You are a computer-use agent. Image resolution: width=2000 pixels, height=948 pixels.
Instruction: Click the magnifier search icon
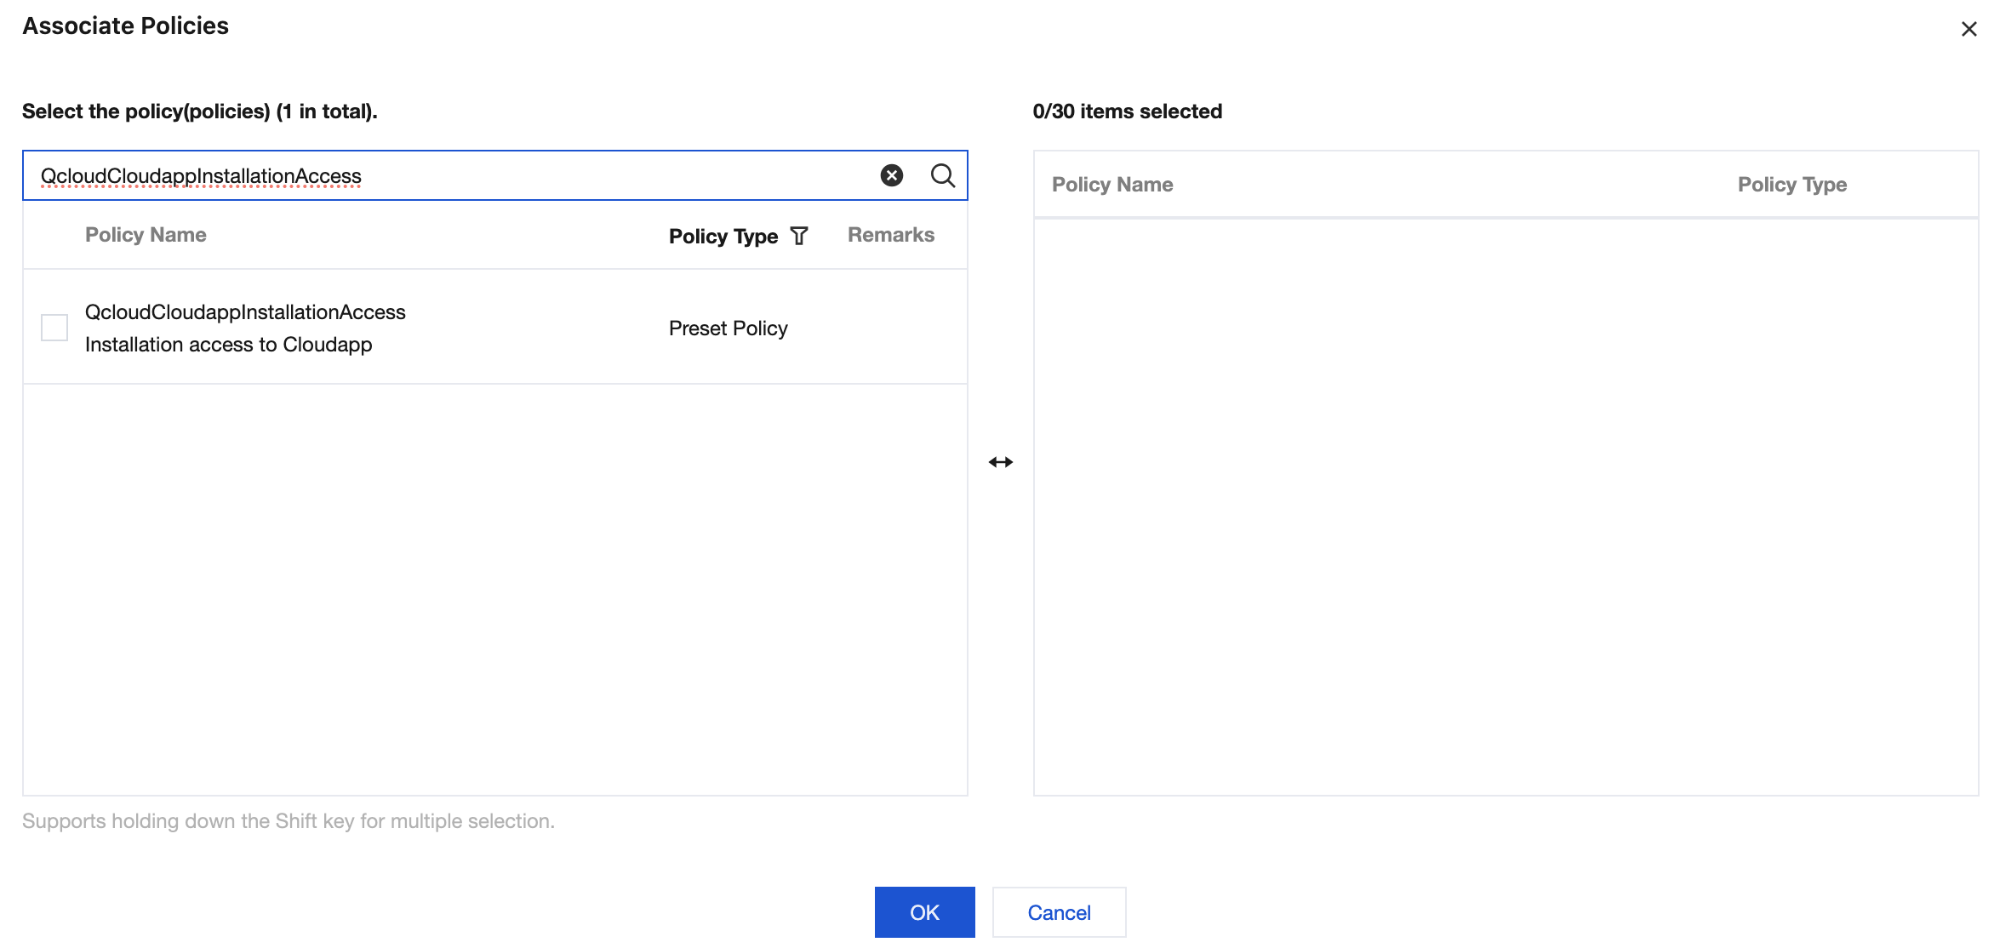[x=942, y=175]
